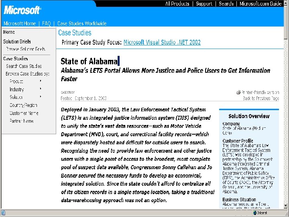The height and width of the screenshot is (217, 289).
Task: Open Case Studies sidebar heading
Action: (x=16, y=59)
